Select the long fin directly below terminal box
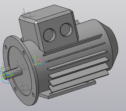This screenshot has width=126, height=111. [x=73, y=45]
